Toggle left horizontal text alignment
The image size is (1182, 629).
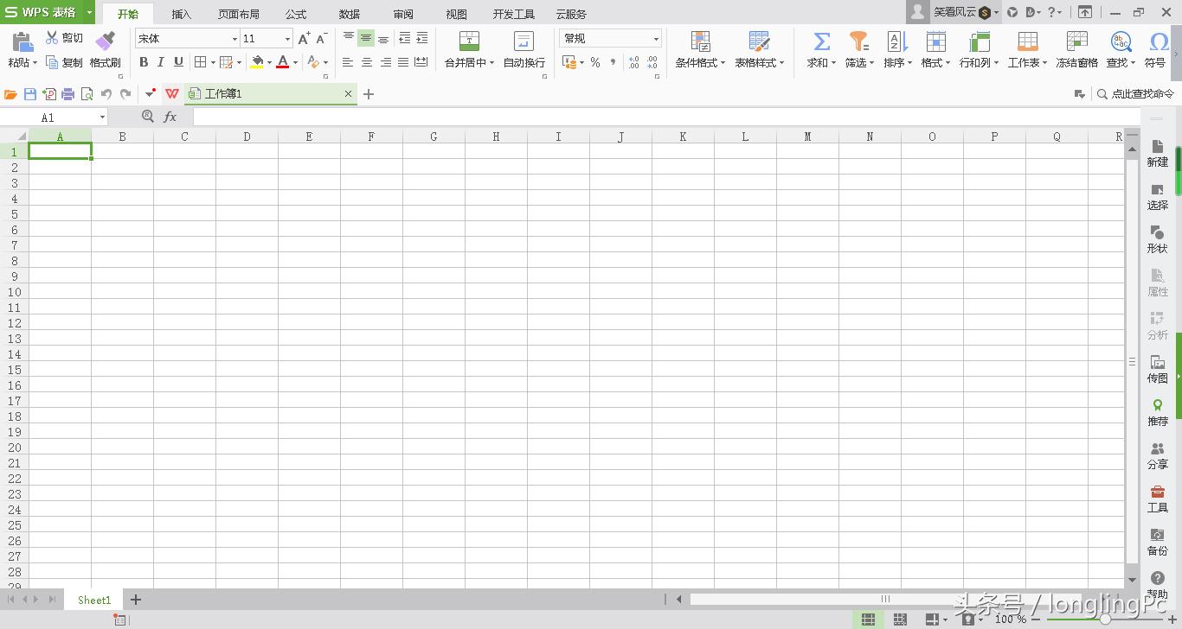348,62
